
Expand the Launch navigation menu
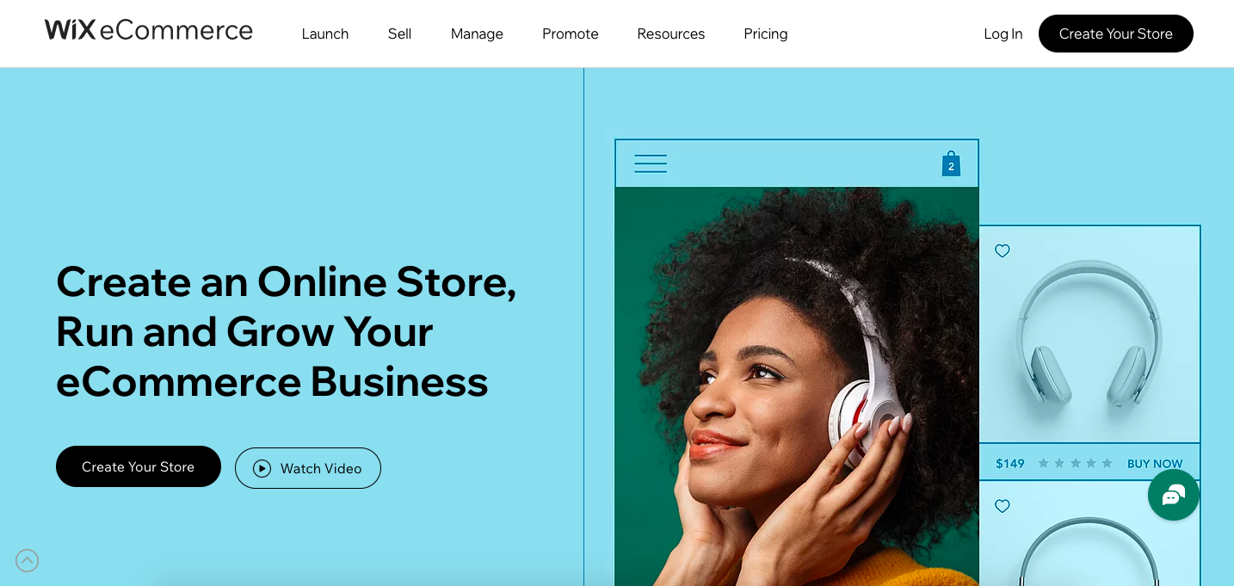pyautogui.click(x=325, y=34)
